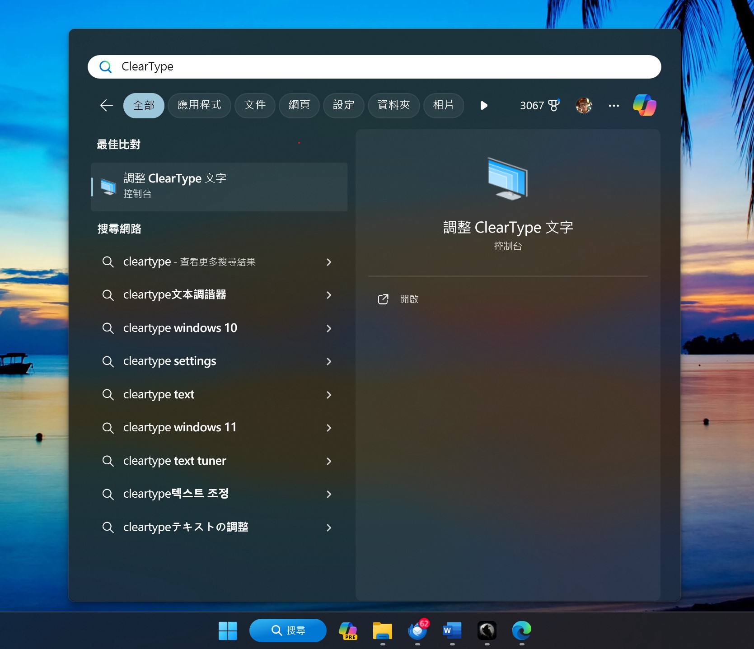Image resolution: width=754 pixels, height=649 pixels.
Task: Open File Explorer from the taskbar
Action: pos(382,630)
